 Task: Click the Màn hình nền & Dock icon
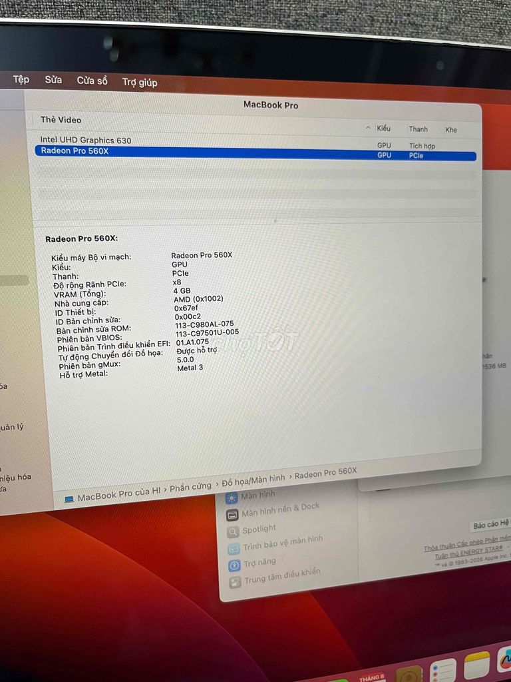click(x=232, y=515)
